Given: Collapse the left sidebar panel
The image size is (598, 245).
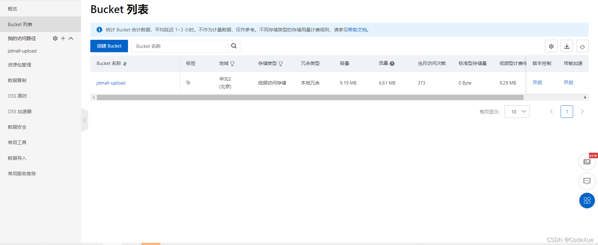Looking at the screenshot, I should click(84, 120).
